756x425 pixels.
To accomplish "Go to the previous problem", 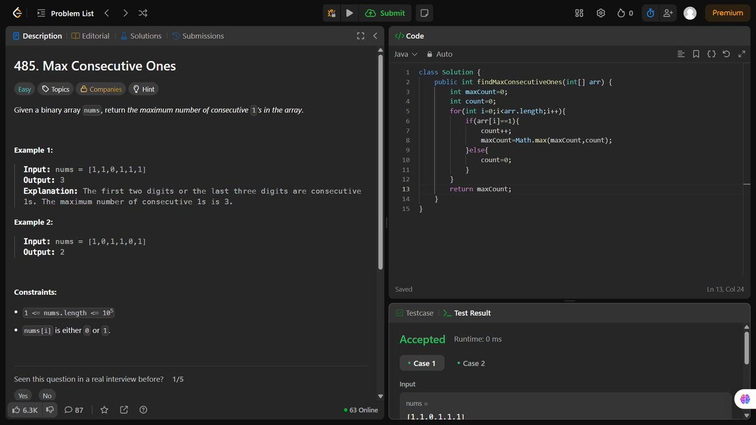I will 106,13.
